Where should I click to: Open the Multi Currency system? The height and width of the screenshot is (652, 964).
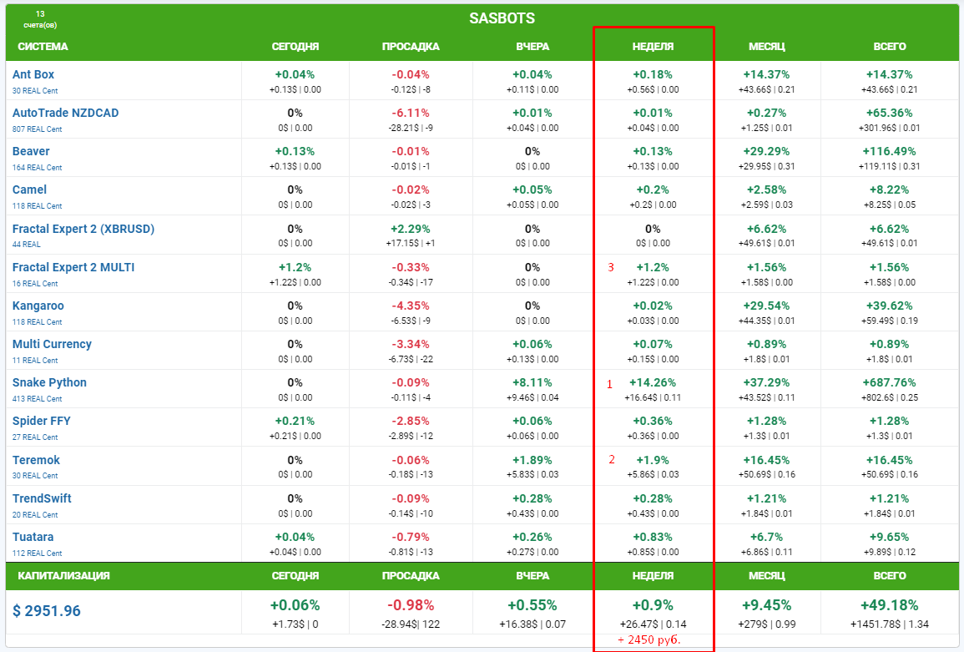point(52,344)
